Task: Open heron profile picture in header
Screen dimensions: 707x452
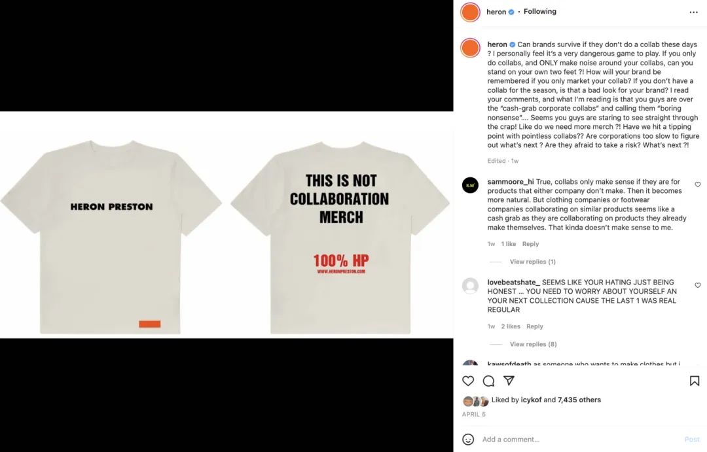Action: pyautogui.click(x=470, y=12)
